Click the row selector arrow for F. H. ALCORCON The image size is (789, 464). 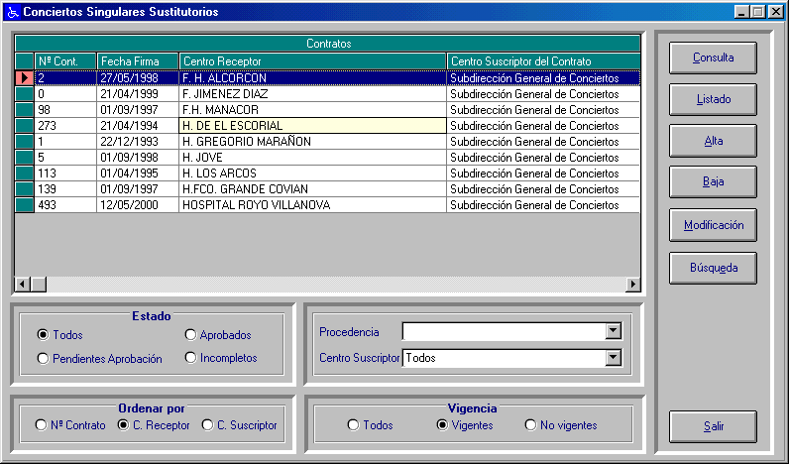tap(25, 77)
